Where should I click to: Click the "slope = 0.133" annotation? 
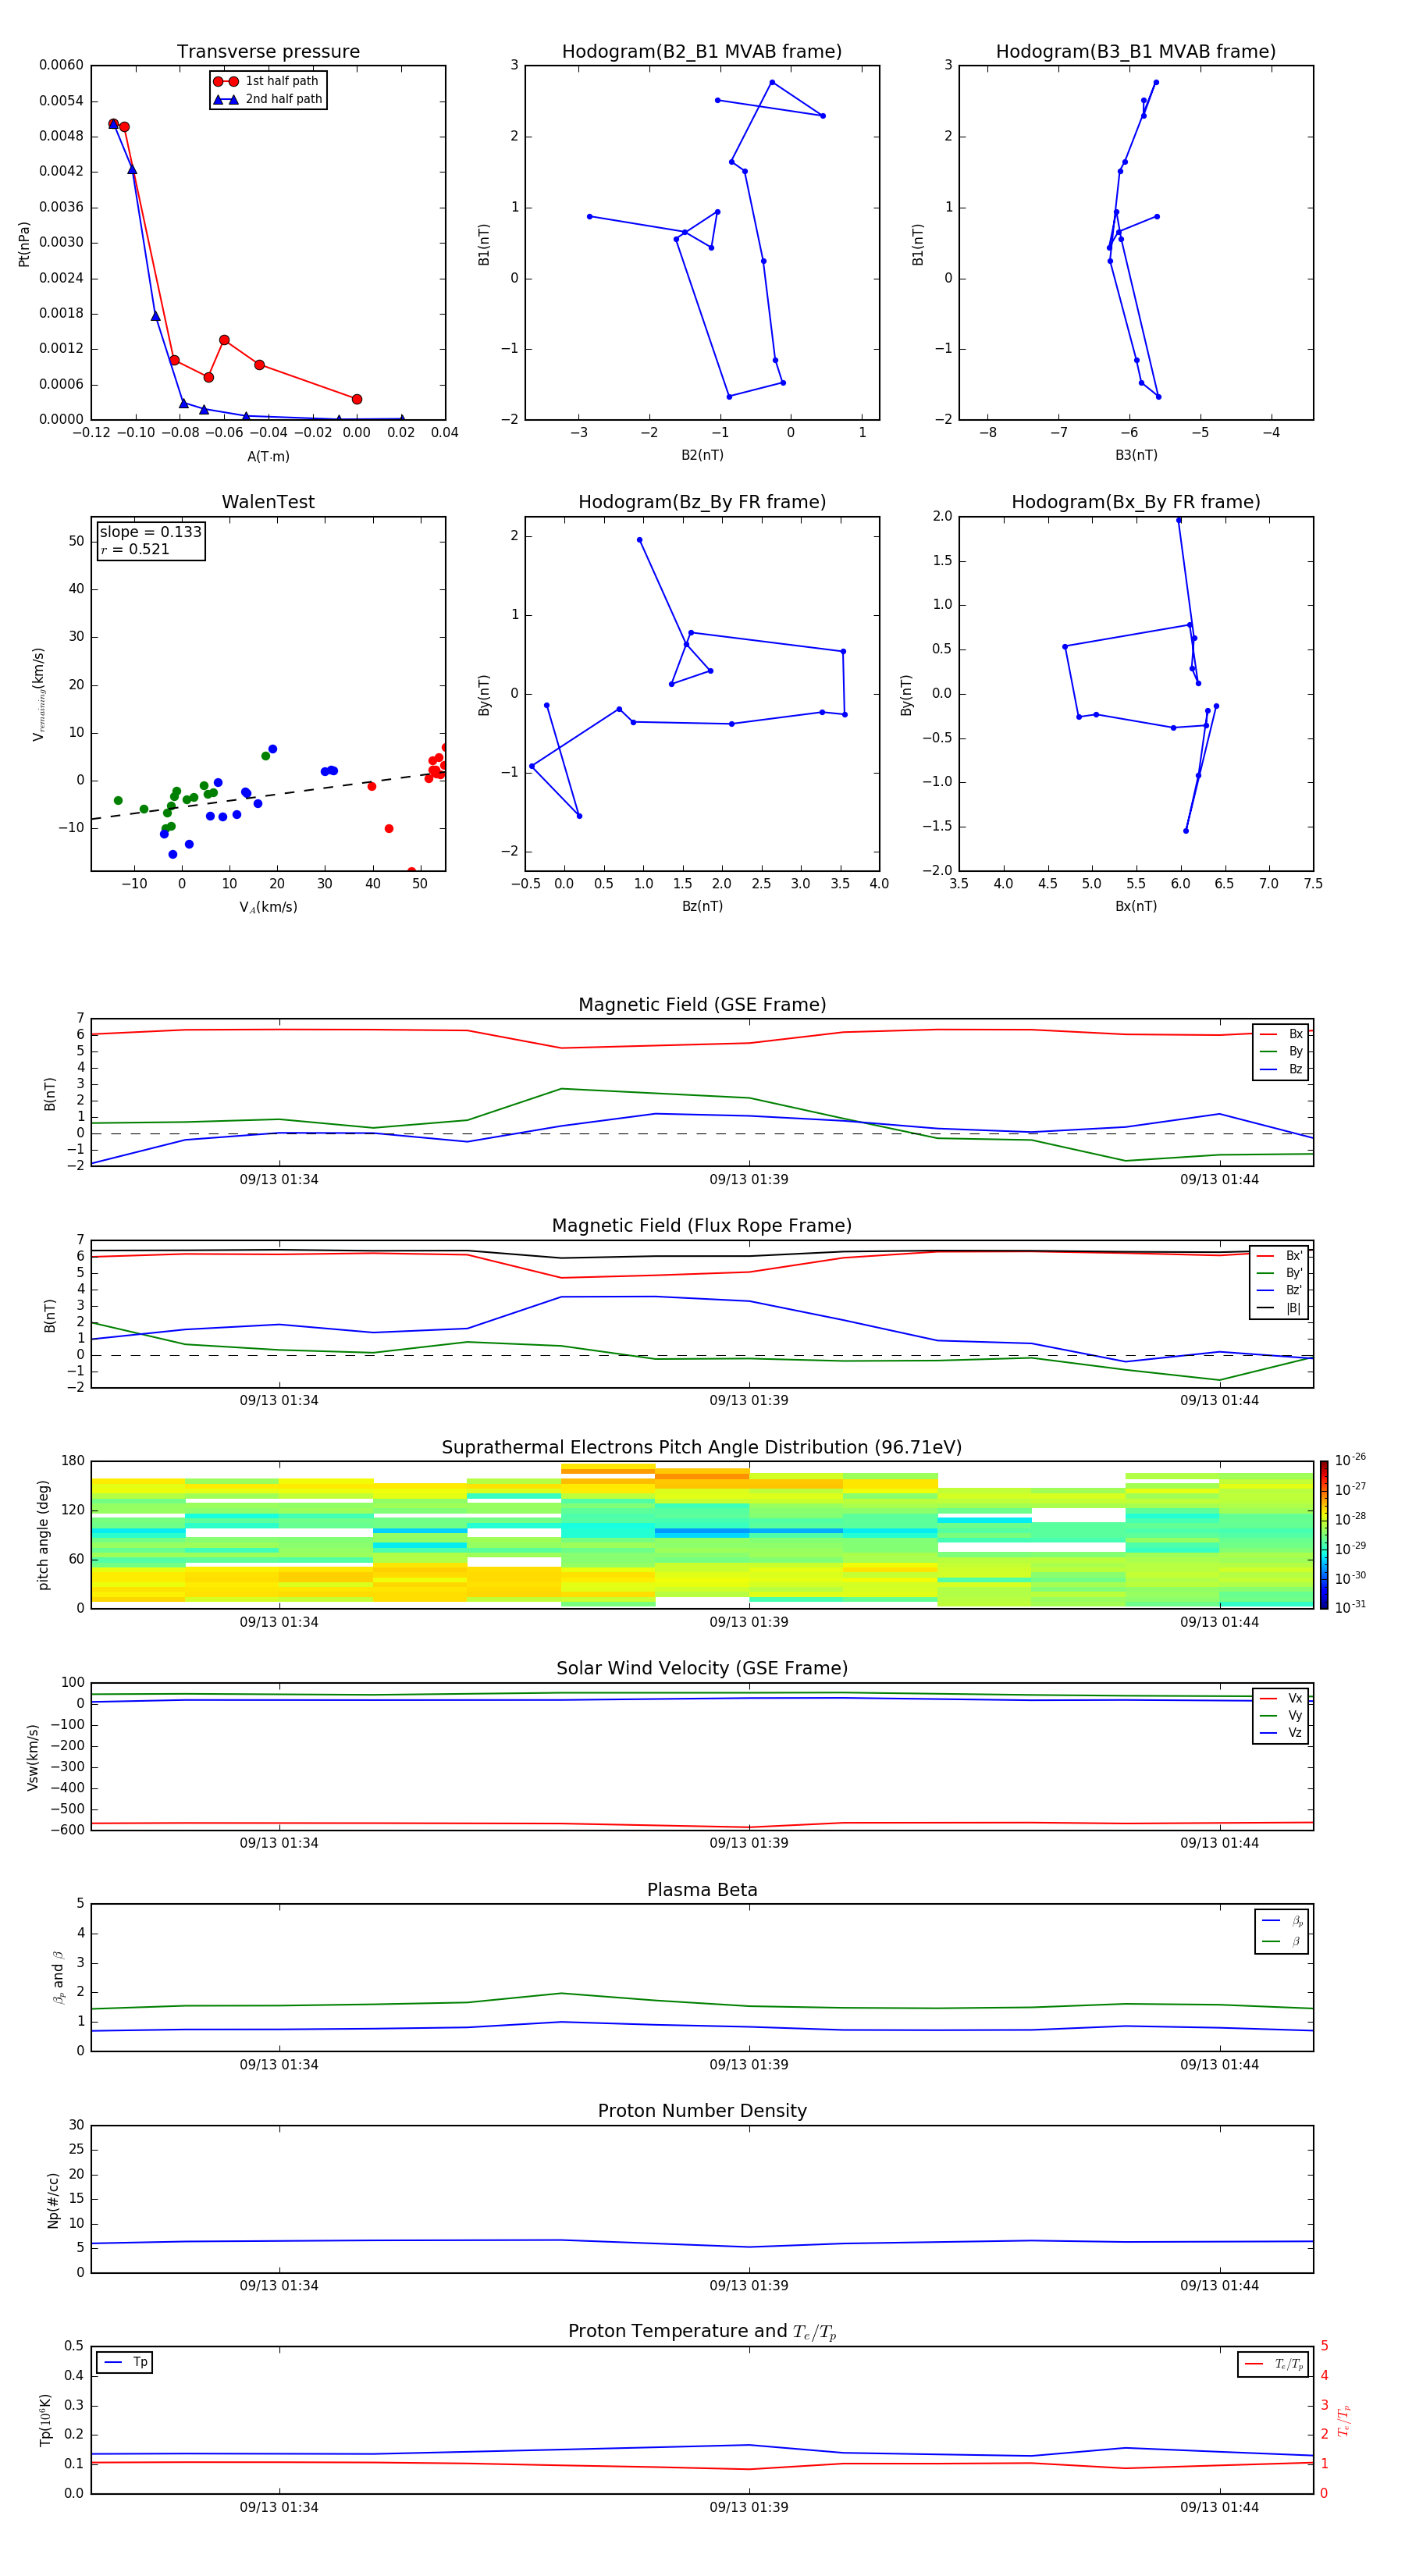pyautogui.click(x=151, y=532)
